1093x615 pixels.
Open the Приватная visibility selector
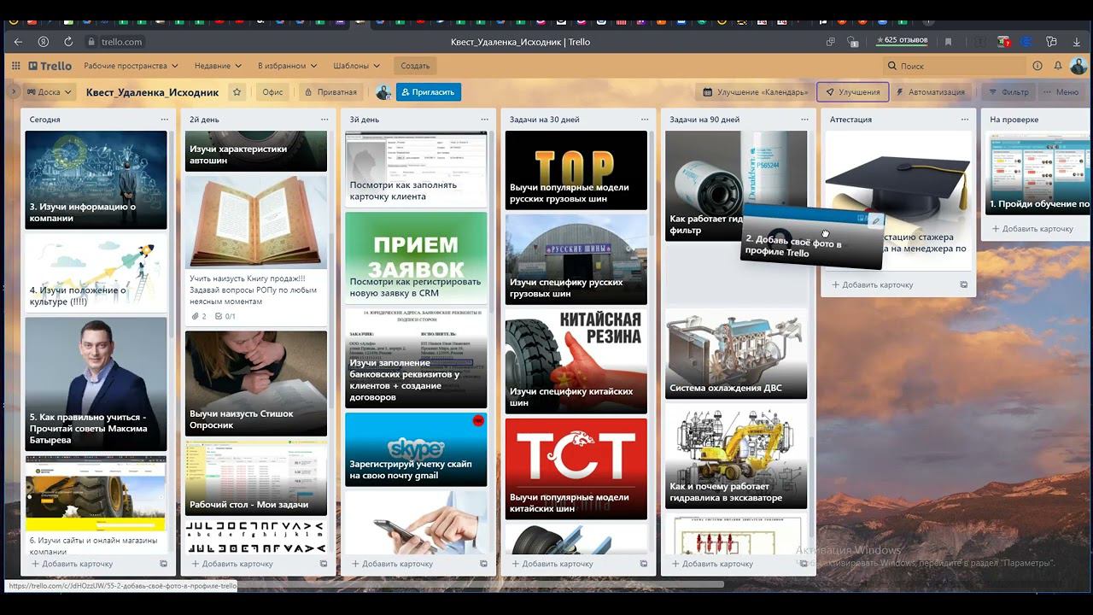pyautogui.click(x=330, y=92)
